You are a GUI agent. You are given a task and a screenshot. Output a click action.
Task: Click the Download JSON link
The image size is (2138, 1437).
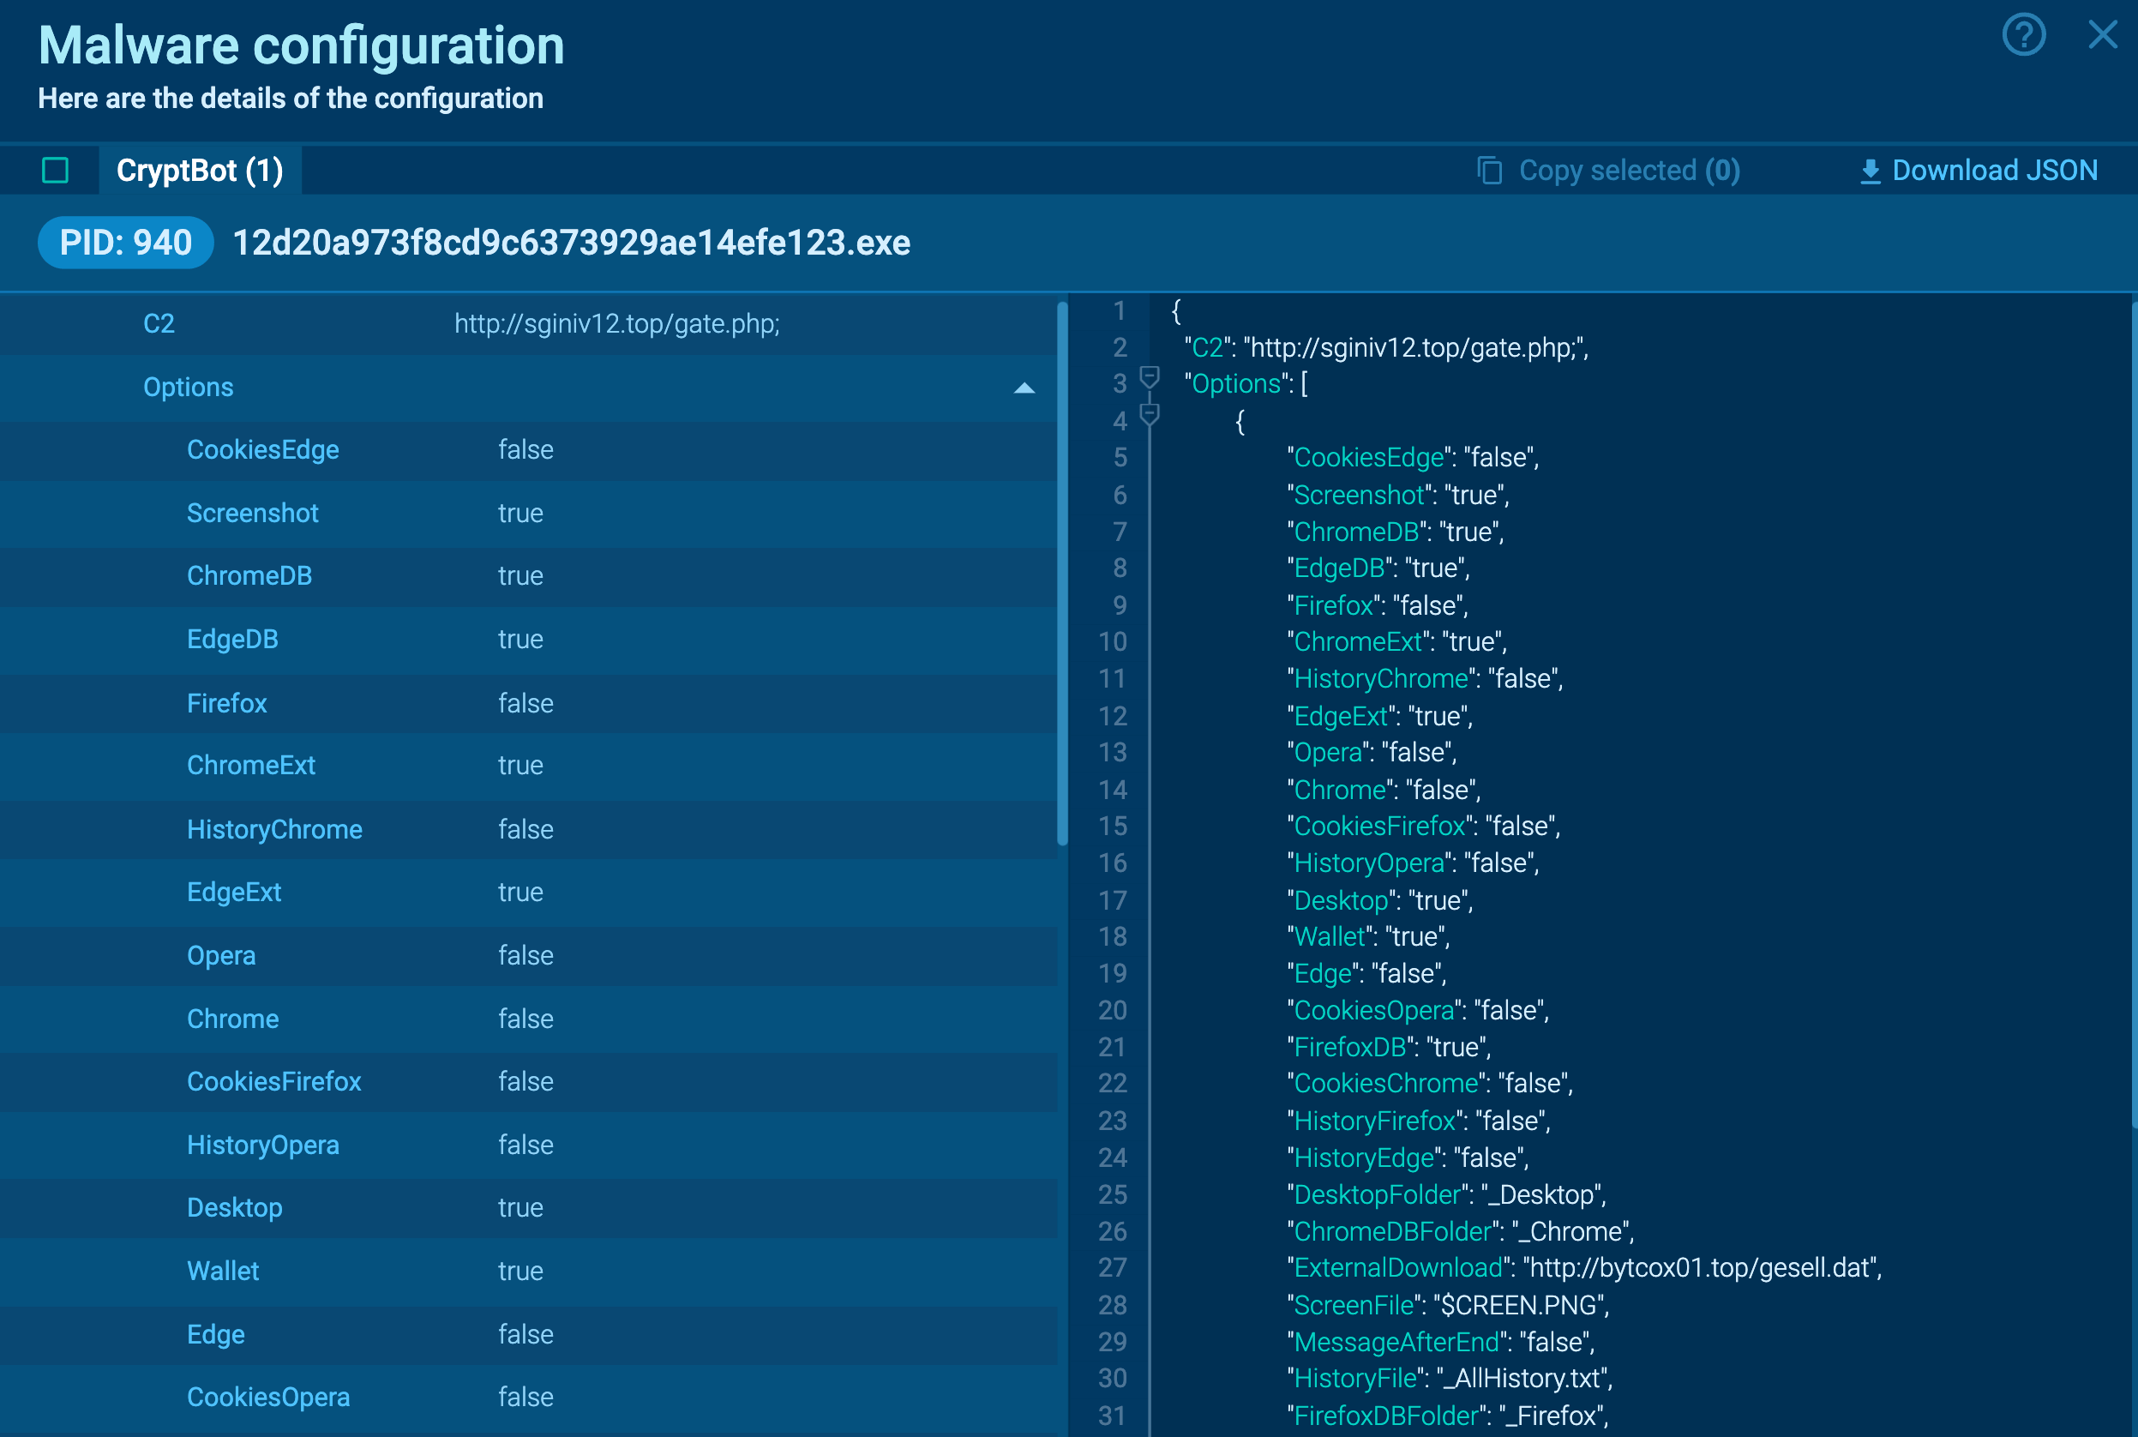click(x=1994, y=171)
